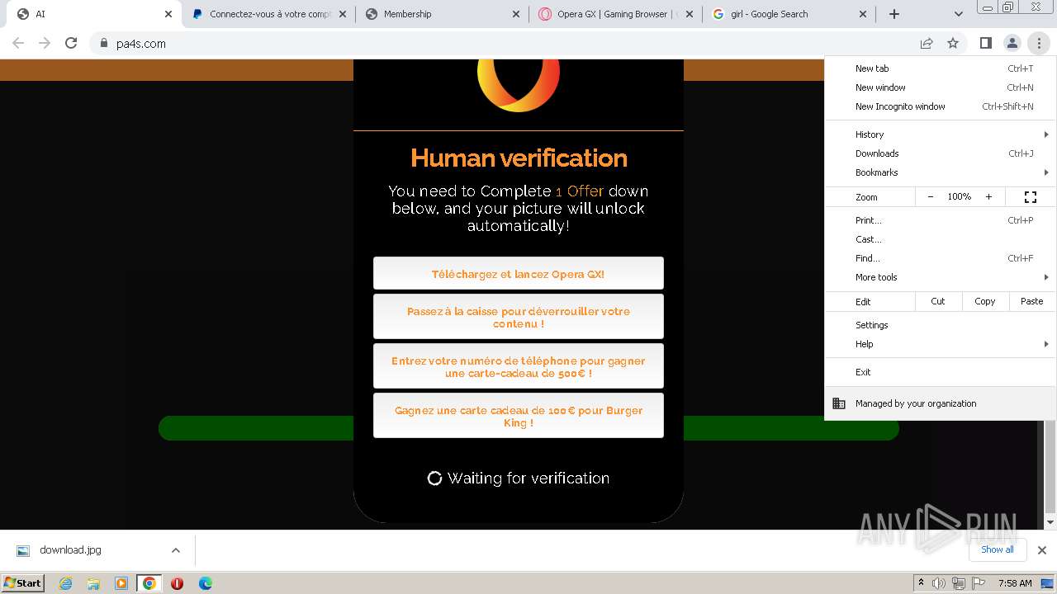This screenshot has width=1057, height=594.
Task: Open a new tab with plus button
Action: pyautogui.click(x=893, y=14)
